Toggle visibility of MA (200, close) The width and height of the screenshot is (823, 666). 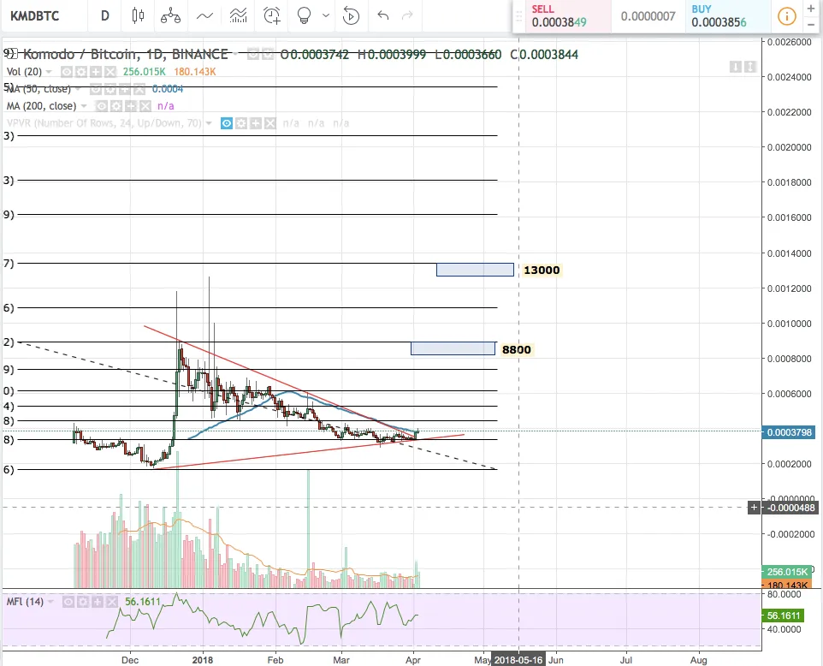102,106
